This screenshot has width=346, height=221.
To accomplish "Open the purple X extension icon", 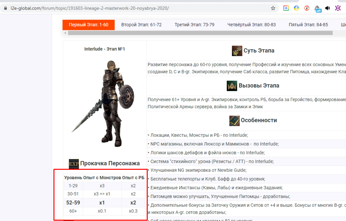I will [338, 8].
